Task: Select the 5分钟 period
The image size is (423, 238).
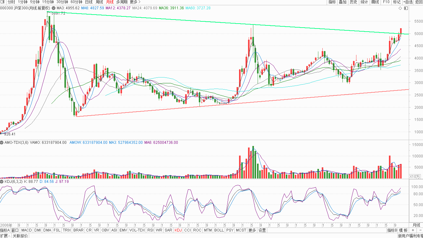Action: coord(35,2)
